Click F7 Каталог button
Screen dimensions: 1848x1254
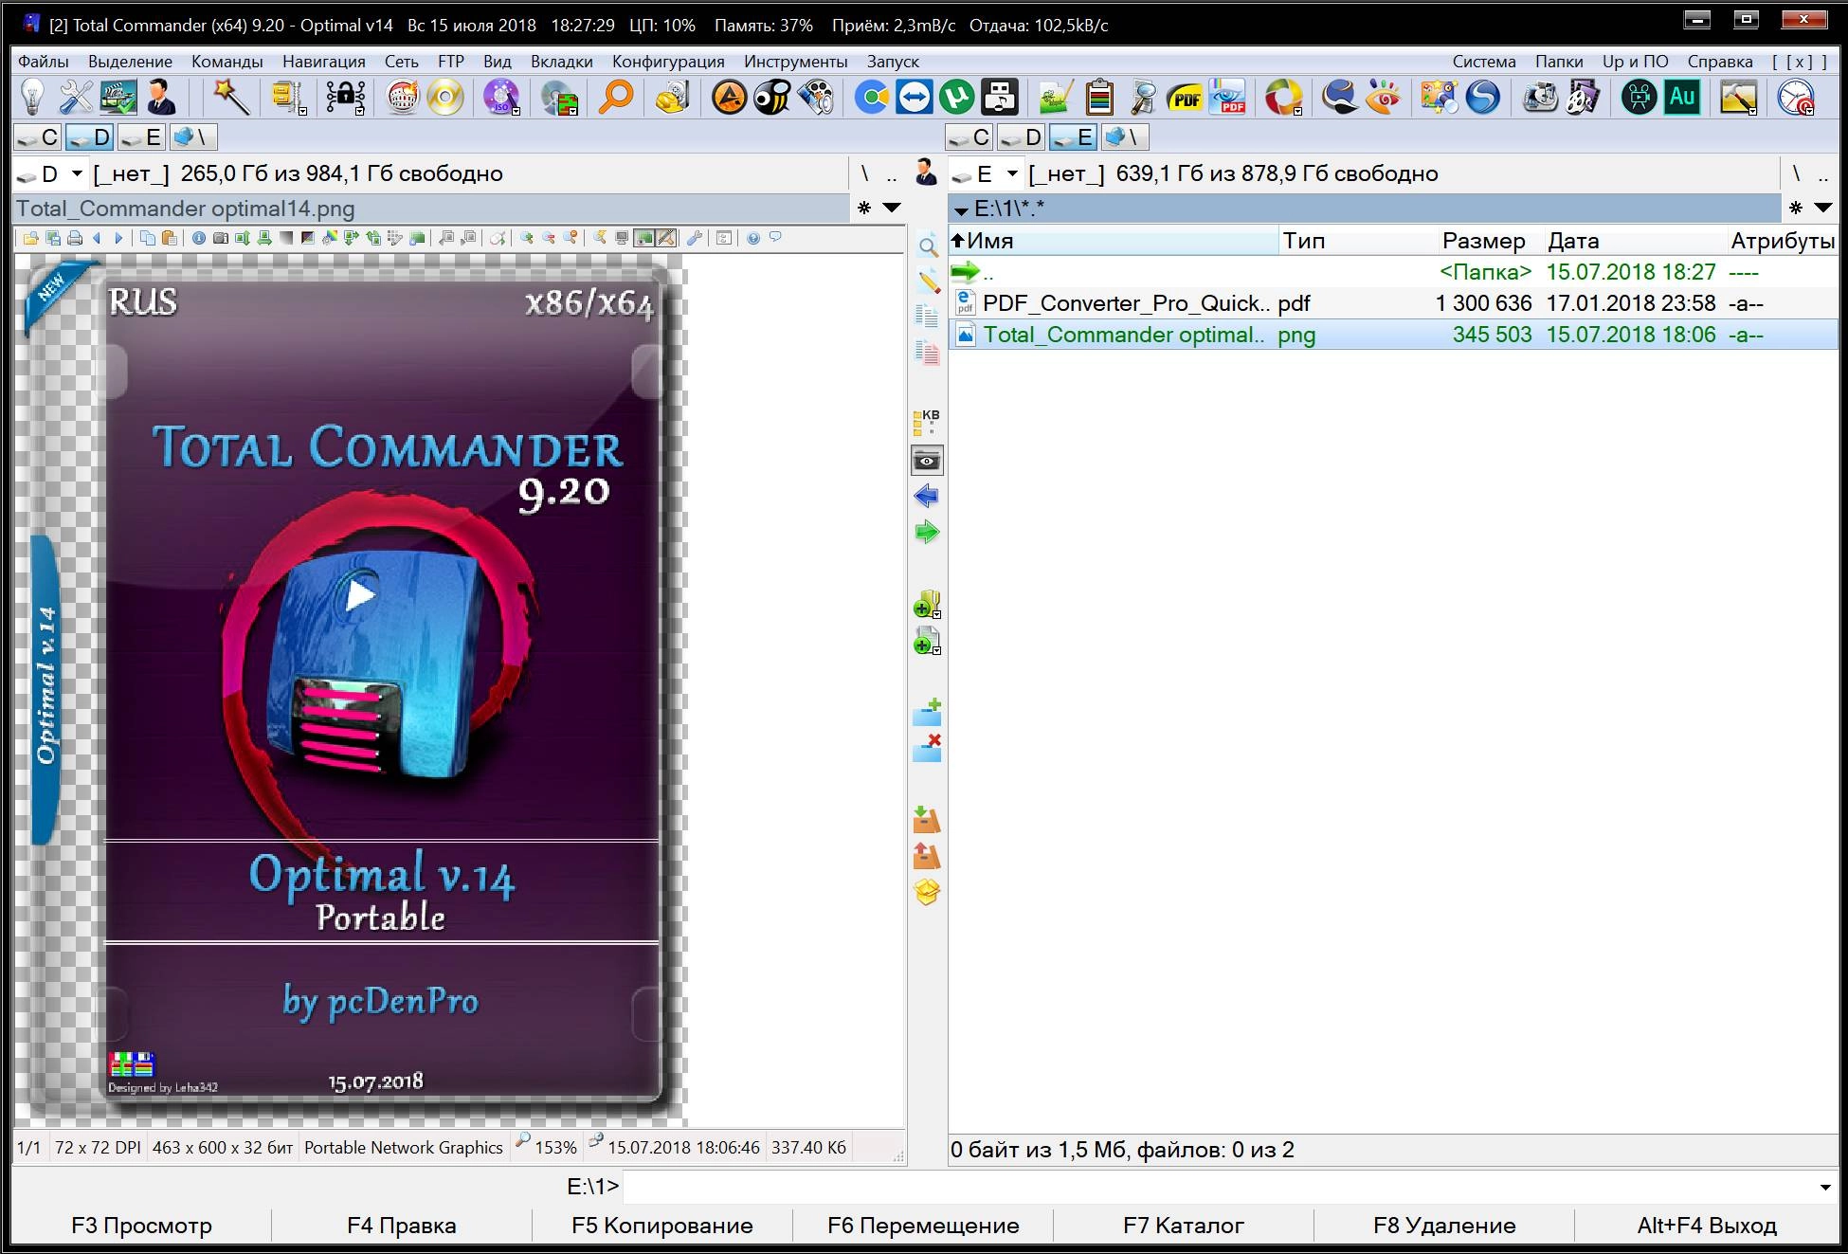point(1184,1226)
